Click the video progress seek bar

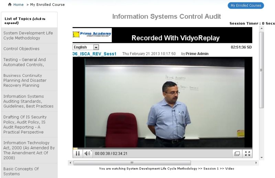pyautogui.click(x=162, y=148)
